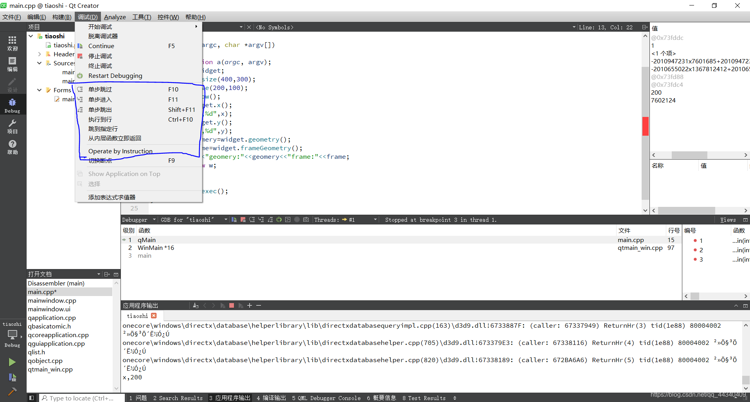The image size is (750, 402).
Task: Expand the Headers folder
Action: (40, 54)
